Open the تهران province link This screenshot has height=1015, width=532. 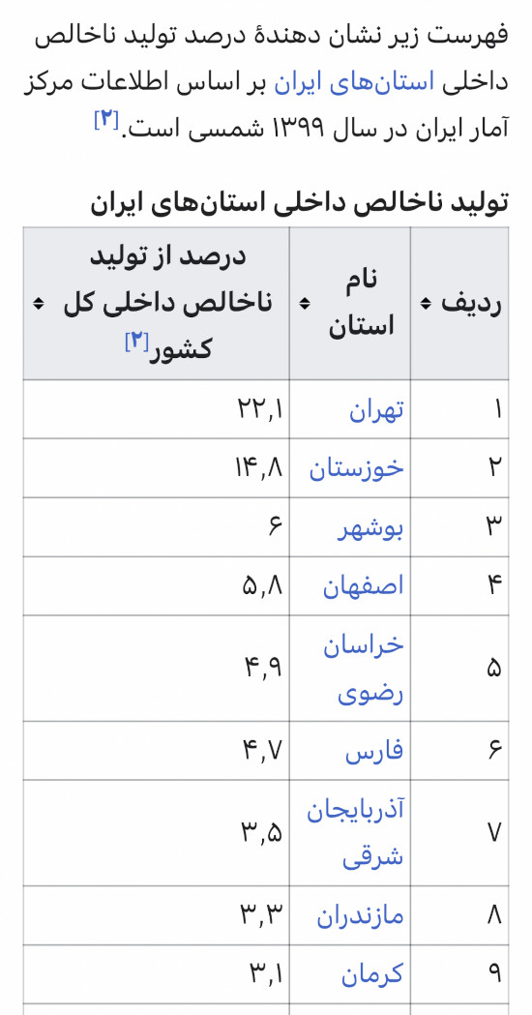[x=376, y=410]
